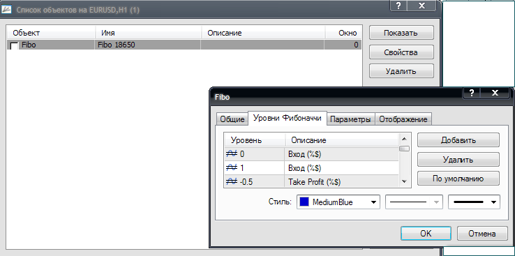Click the levels list scroll down arrow
This screenshot has height=256, width=515.
click(x=404, y=181)
